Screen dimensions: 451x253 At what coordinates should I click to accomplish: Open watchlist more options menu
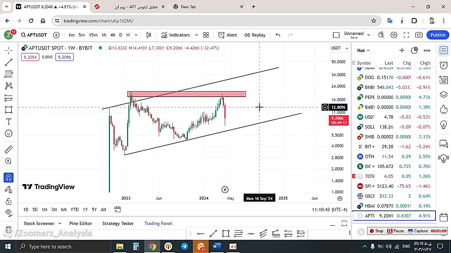[x=427, y=50]
